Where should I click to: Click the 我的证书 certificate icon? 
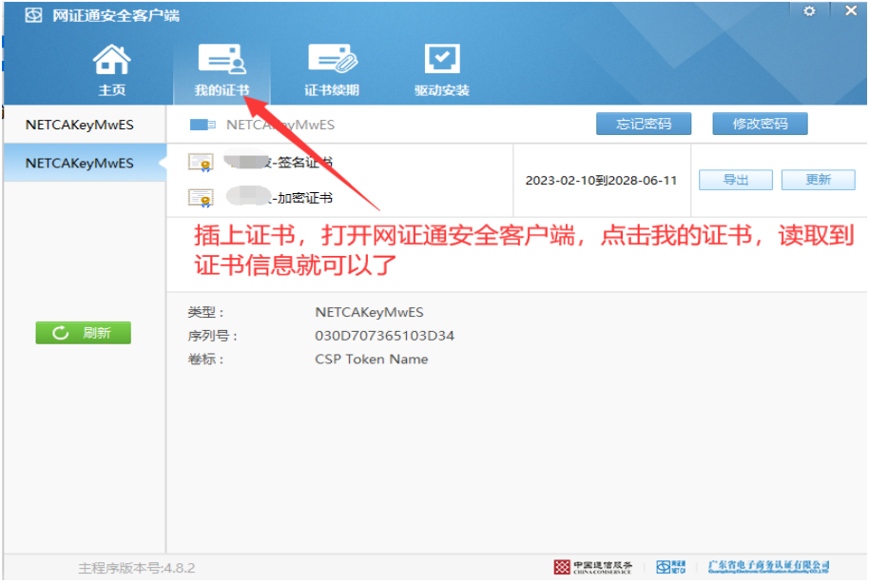pos(222,62)
